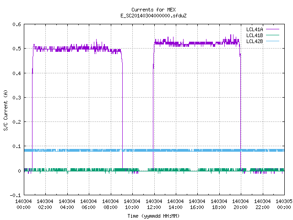Click the 140304 20:00 x-axis tick label
This screenshot has width=293, height=220.
pyautogui.click(x=240, y=204)
